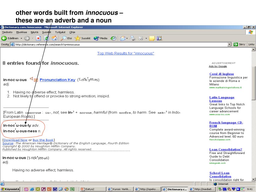256x192 pixels.
Task: Refresh the page with the green arrows icon
Action: pyautogui.click(x=46, y=38)
